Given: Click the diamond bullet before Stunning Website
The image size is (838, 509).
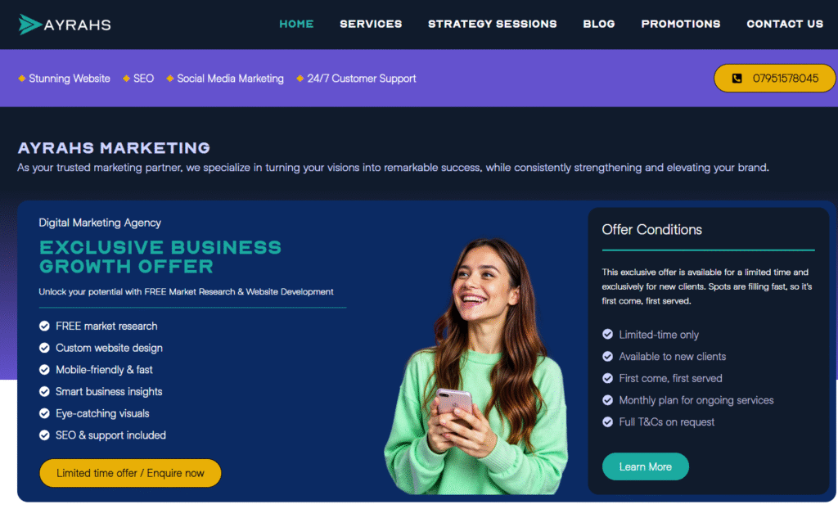Looking at the screenshot, I should click(x=22, y=79).
